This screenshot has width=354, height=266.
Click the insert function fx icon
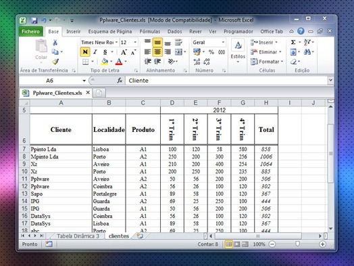pos(120,81)
